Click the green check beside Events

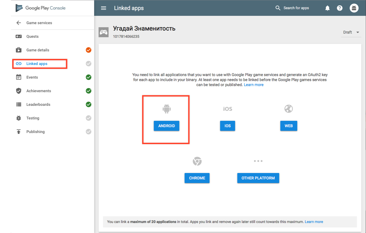tap(89, 77)
